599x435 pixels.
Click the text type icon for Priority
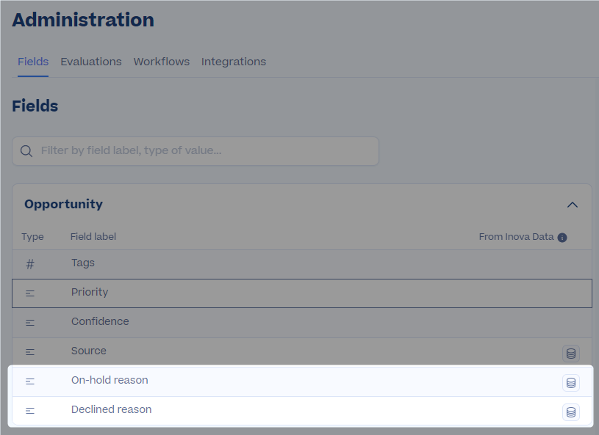30,293
